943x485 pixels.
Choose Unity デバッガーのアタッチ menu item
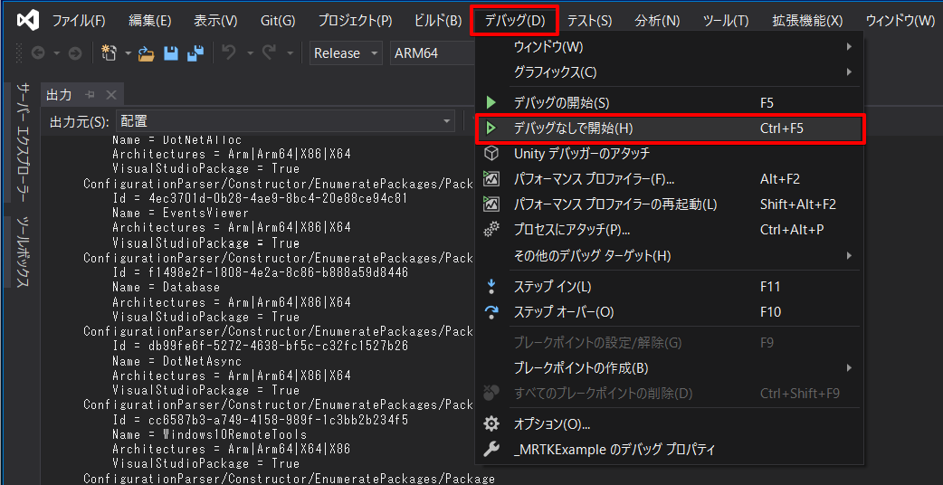(x=669, y=154)
